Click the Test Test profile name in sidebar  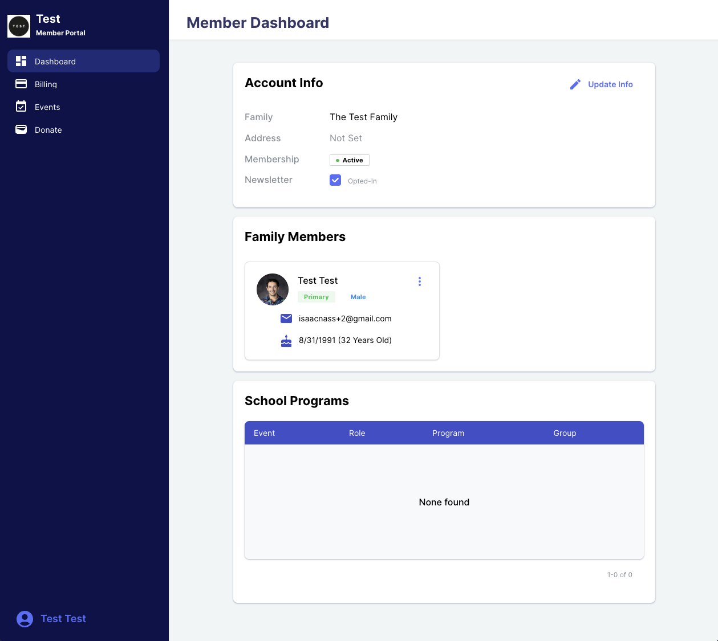[63, 619]
